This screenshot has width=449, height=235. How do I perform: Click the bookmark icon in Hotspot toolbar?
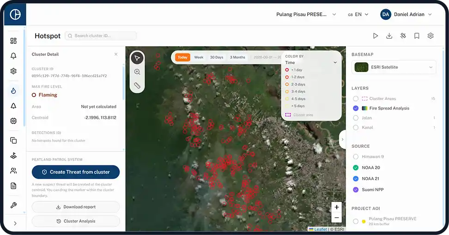pos(417,36)
